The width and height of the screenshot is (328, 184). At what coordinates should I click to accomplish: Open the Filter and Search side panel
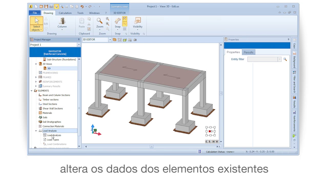coord(294,82)
